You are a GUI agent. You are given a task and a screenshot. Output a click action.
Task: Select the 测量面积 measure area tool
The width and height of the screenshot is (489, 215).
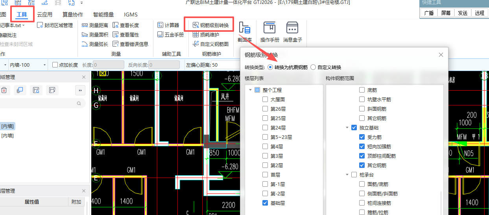95,35
